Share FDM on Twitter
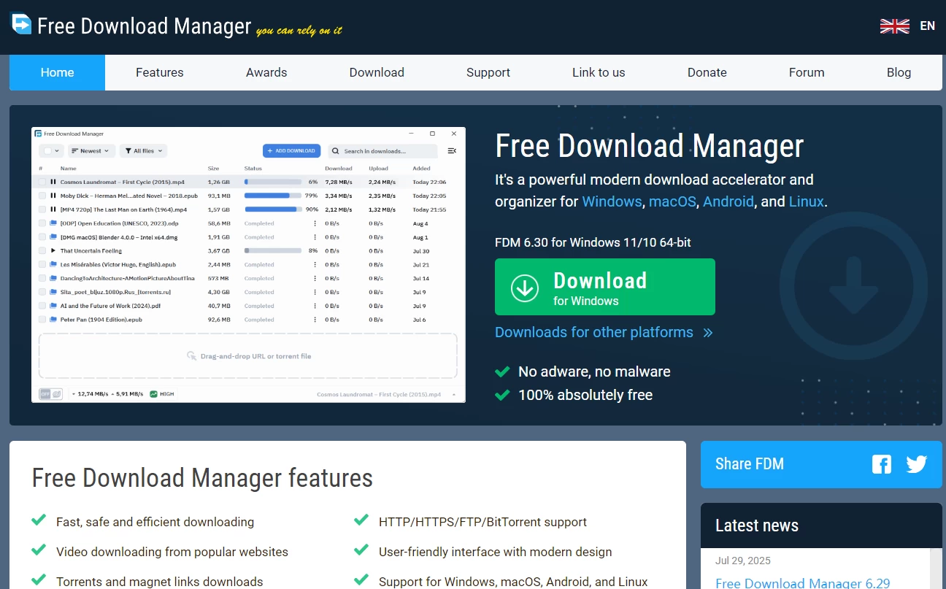The width and height of the screenshot is (946, 589). tap(917, 464)
